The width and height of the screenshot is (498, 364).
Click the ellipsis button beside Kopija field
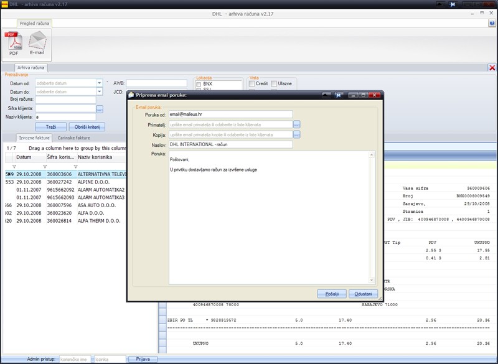pos(296,134)
